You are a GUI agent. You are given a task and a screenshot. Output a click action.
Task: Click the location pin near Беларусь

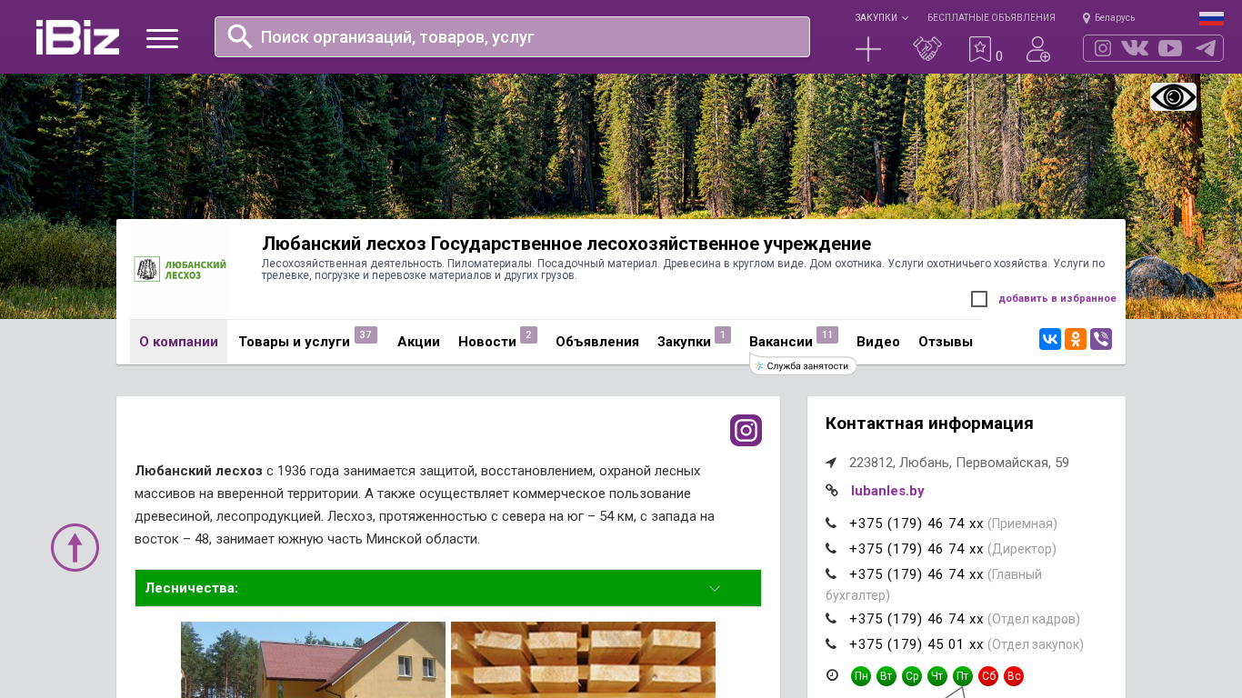1087,18
